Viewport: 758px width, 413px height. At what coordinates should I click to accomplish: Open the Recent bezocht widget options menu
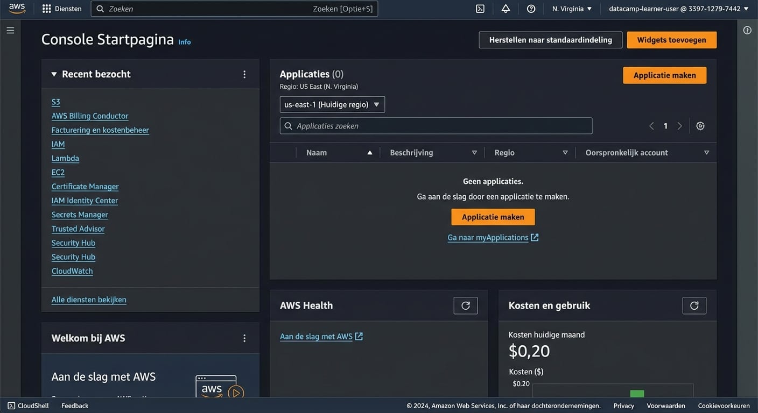[x=243, y=74]
